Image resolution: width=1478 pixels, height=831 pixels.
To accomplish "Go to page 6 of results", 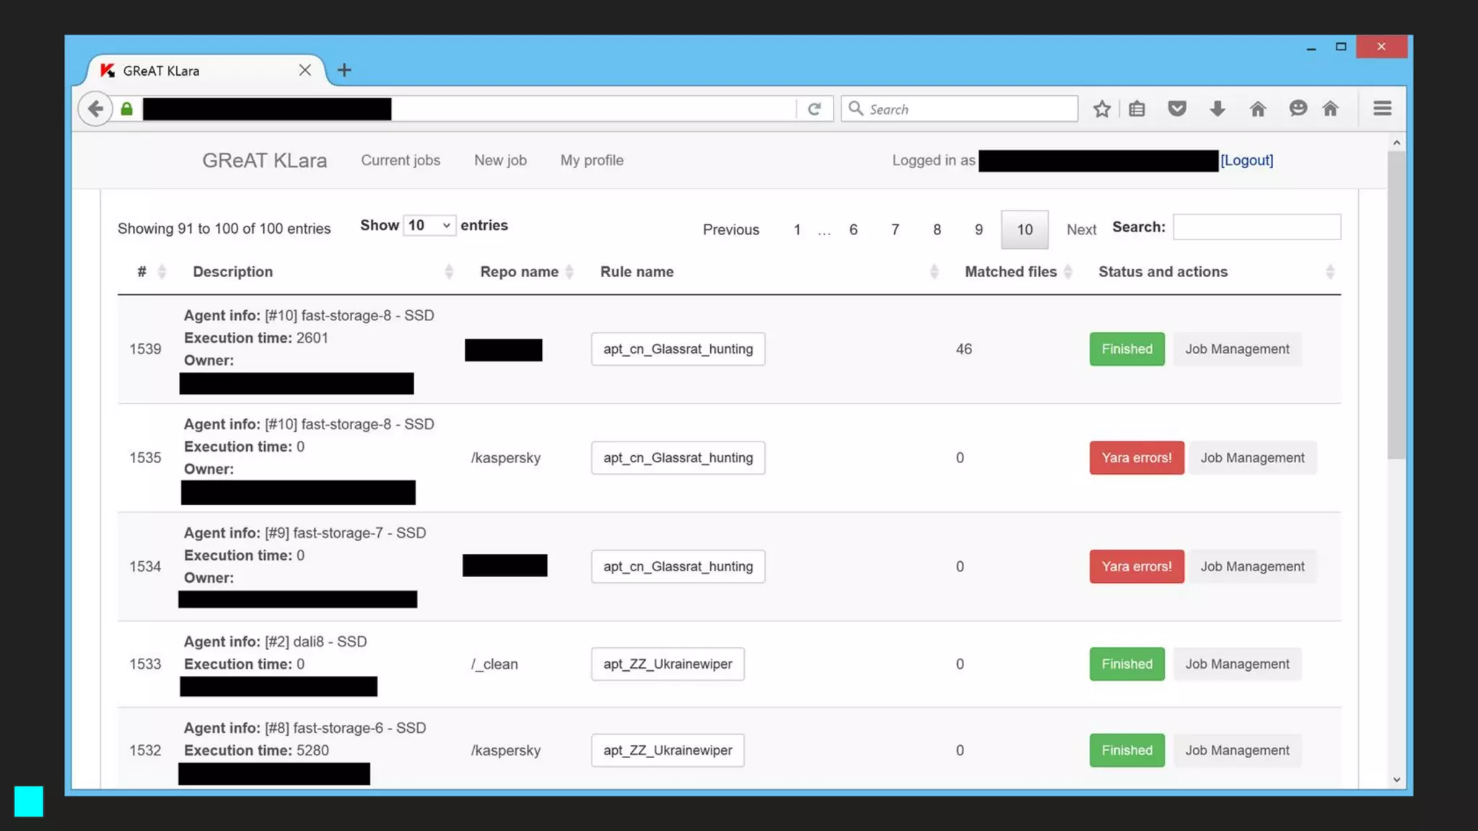I will pos(853,229).
